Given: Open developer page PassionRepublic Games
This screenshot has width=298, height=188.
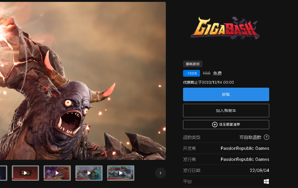Looking at the screenshot, I should pos(244,148).
